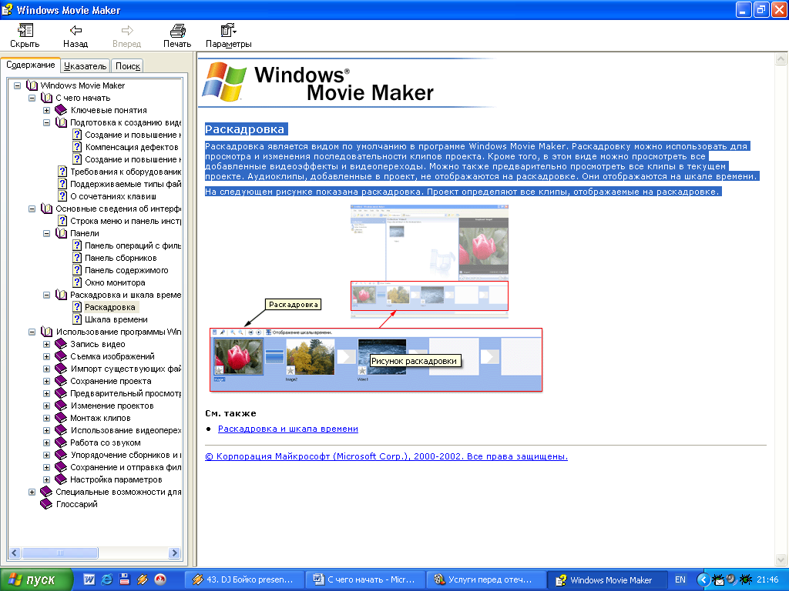Click the Рисунок раскадровки storyboard image

(376, 360)
